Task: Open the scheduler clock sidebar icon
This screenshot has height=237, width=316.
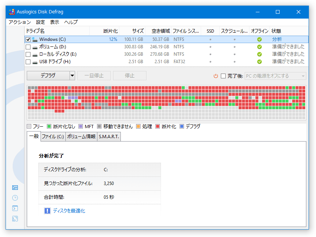Action: pos(15,198)
